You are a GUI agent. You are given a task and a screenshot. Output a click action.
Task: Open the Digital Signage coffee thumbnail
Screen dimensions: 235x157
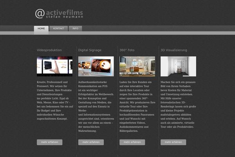(96, 66)
